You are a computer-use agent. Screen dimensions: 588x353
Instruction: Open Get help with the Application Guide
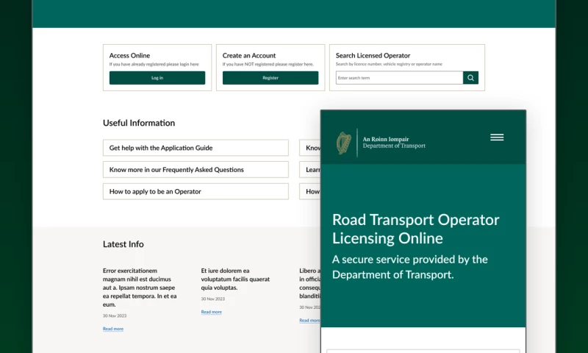pos(196,148)
